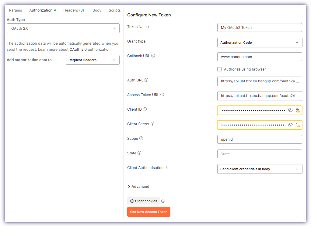The height and width of the screenshot is (227, 311).
Task: Switch to the Headers tab
Action: (74, 10)
